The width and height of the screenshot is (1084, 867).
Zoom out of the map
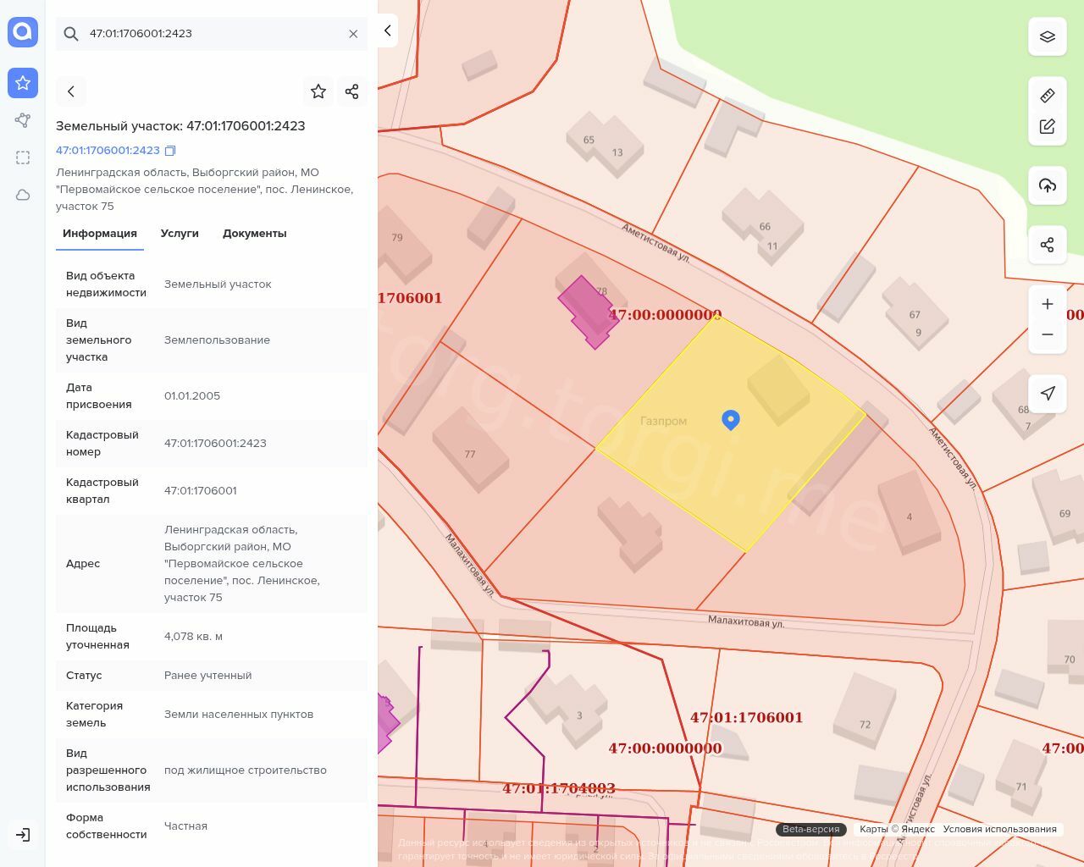pyautogui.click(x=1047, y=334)
